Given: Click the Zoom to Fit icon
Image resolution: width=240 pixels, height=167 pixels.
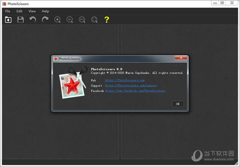Looking at the screenshot, I should [x=94, y=20].
